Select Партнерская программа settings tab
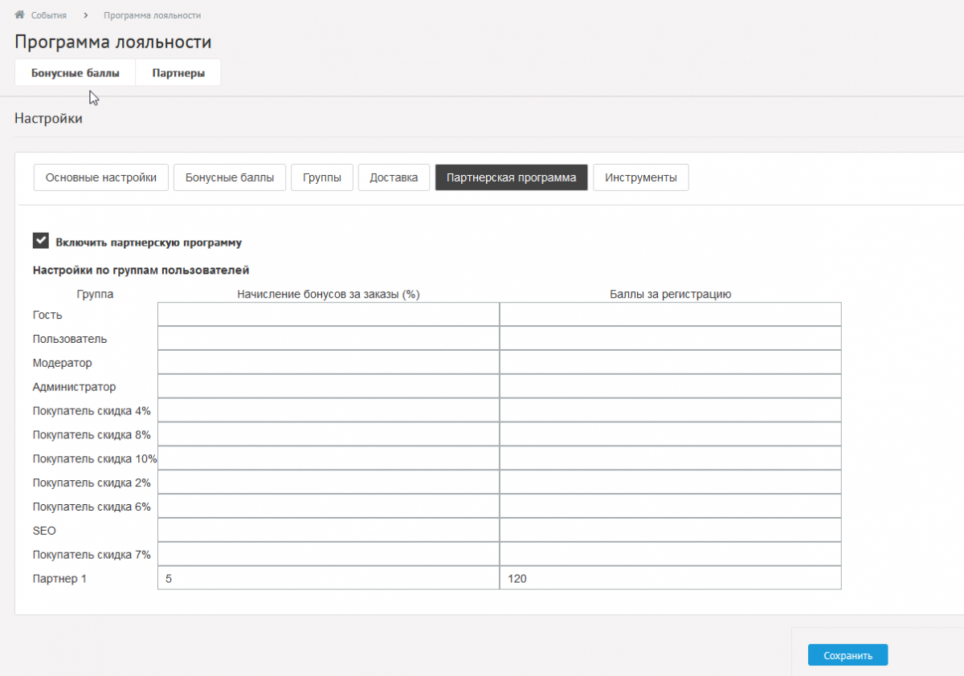Screen dimensions: 964x676 (511, 177)
